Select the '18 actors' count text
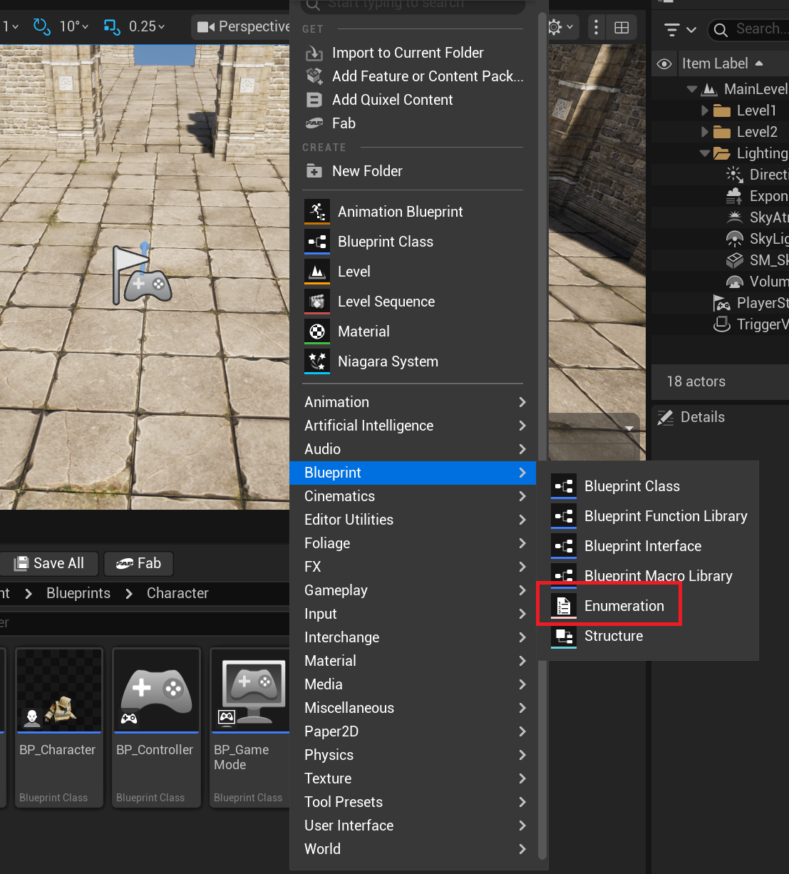This screenshot has height=874, width=789. pyautogui.click(x=696, y=381)
